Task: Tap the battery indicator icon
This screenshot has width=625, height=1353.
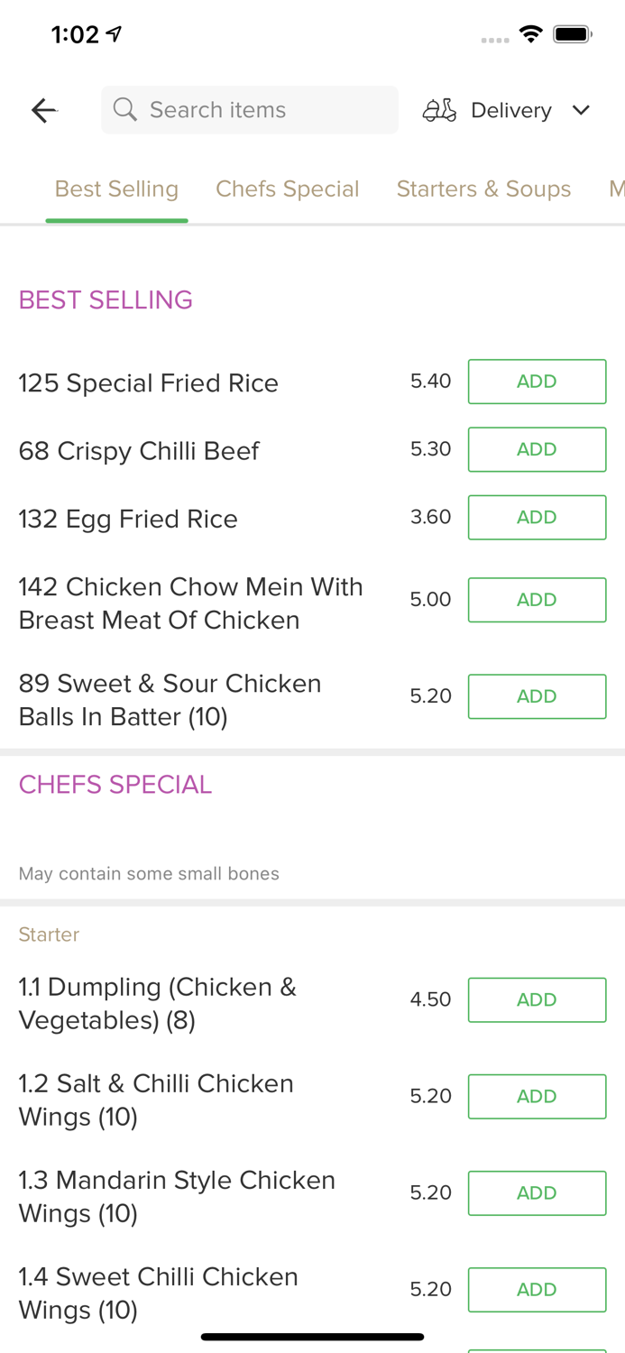Action: pos(572,32)
